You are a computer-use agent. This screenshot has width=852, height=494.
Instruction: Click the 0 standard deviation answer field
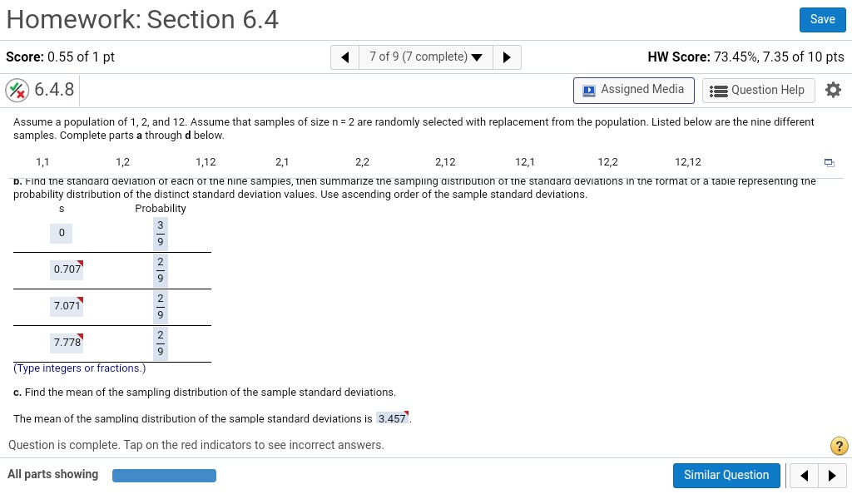point(61,233)
